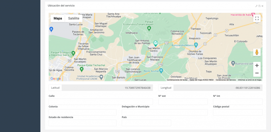271x132 pixels.
Task: Click the Colonia Los Remedios label
Action: pos(177,33)
